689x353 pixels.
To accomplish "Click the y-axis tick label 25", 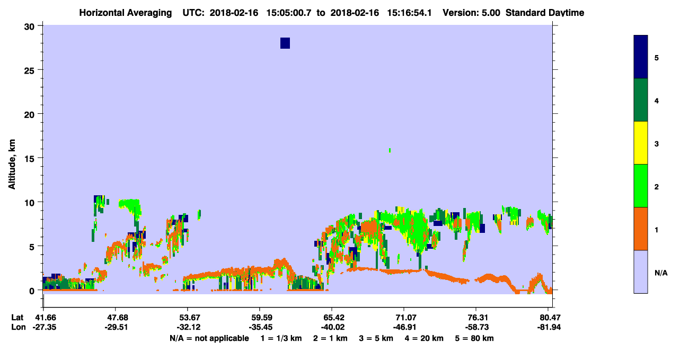I will pos(30,70).
